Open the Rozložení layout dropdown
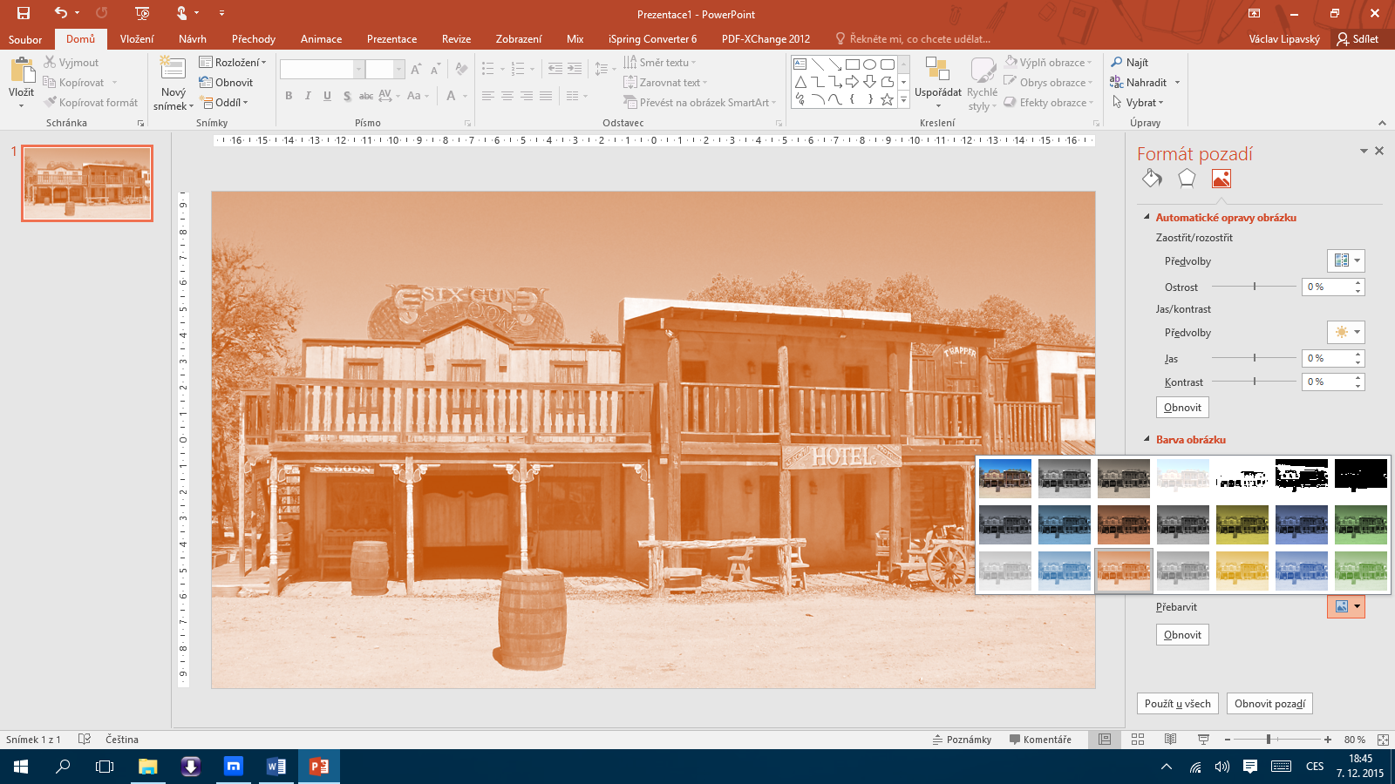This screenshot has height=784, width=1395. click(233, 62)
